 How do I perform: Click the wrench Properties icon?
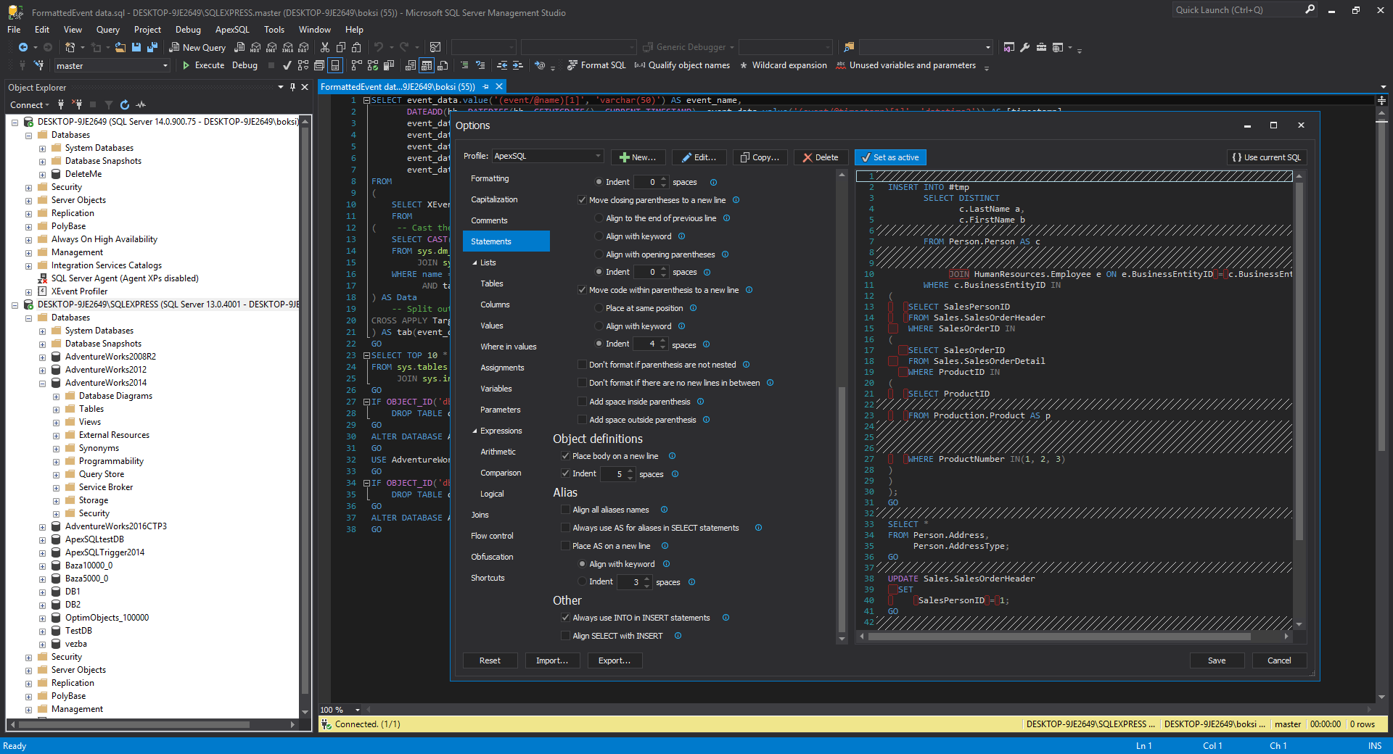pyautogui.click(x=1024, y=47)
